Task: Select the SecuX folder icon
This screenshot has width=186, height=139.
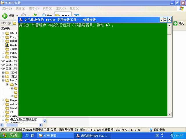Action: pyautogui.click(x=7, y=108)
